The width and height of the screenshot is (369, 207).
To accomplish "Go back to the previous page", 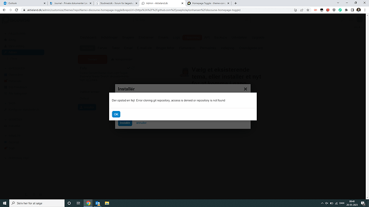I will [x=4, y=10].
